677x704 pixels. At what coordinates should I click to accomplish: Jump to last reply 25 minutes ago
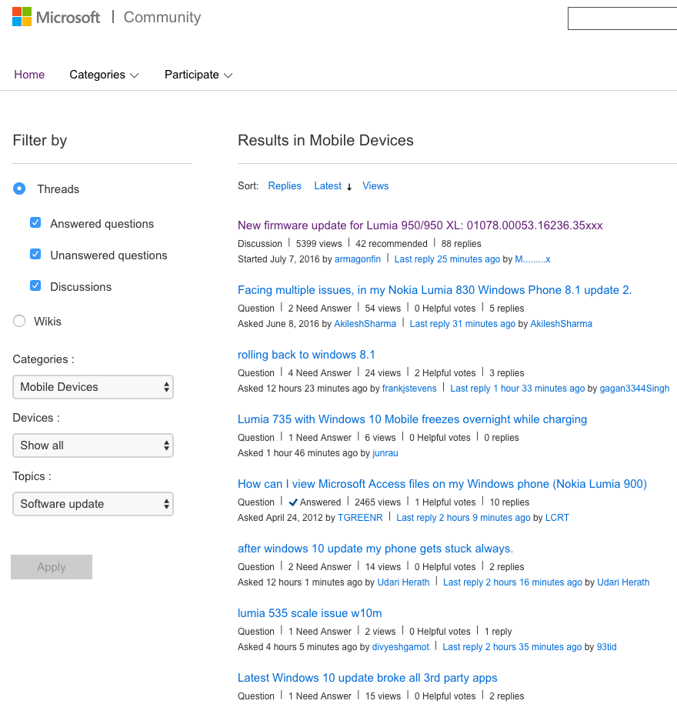[447, 259]
